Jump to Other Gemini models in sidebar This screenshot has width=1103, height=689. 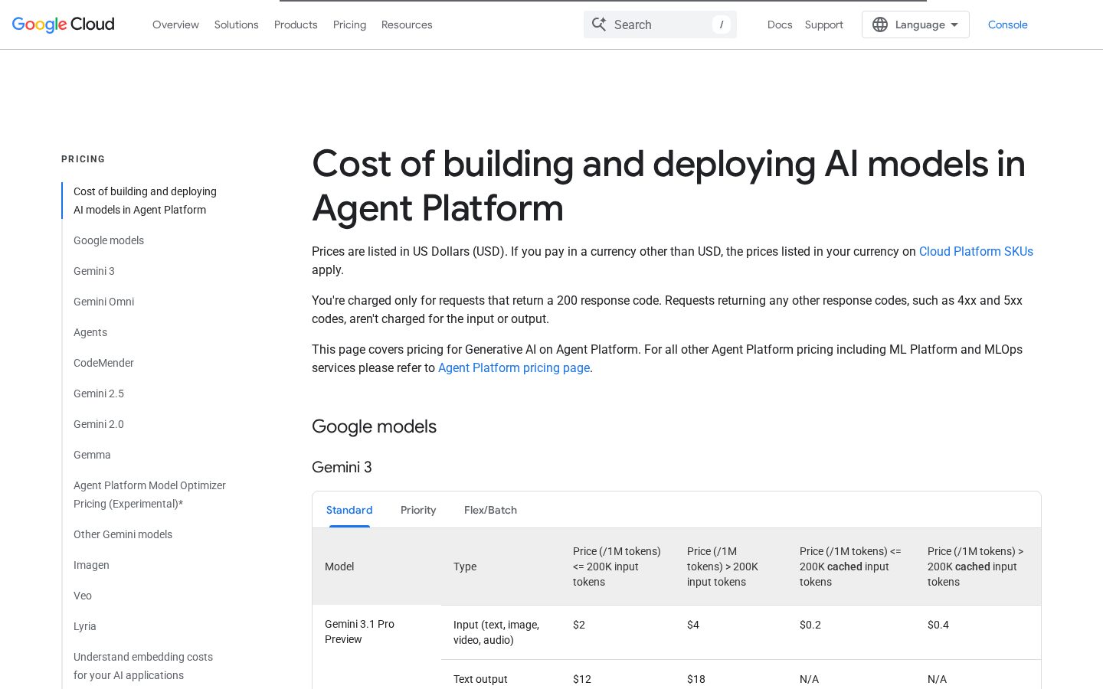(123, 534)
